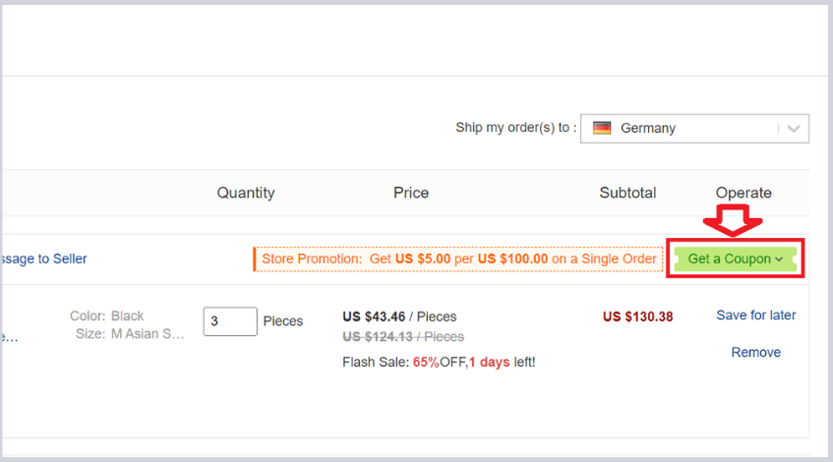Viewport: 833px width, 462px height.
Task: Remove the item from the cart
Action: click(755, 352)
